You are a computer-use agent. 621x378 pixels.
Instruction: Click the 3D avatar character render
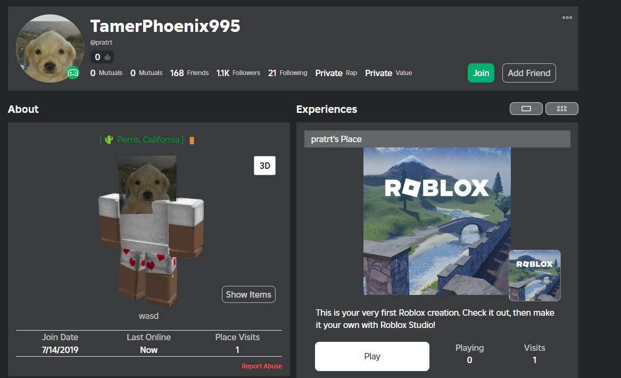tap(151, 231)
